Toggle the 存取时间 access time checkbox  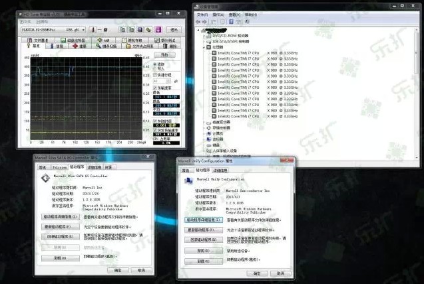(x=155, y=121)
